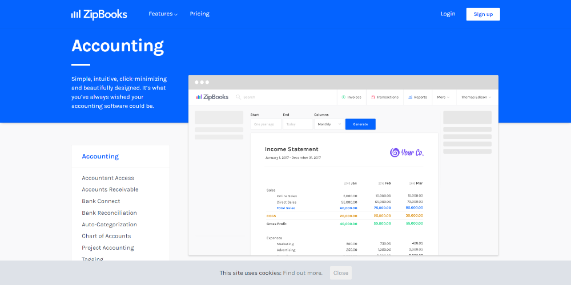Open Bank Reconciliation feature link

[109, 213]
